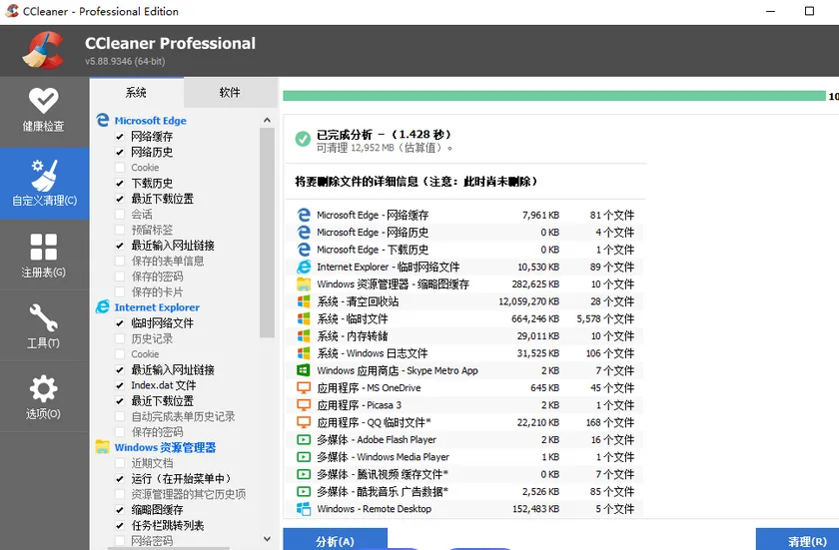This screenshot has height=550, width=839.
Task: Open the 选项(O) options gear
Action: tap(44, 397)
